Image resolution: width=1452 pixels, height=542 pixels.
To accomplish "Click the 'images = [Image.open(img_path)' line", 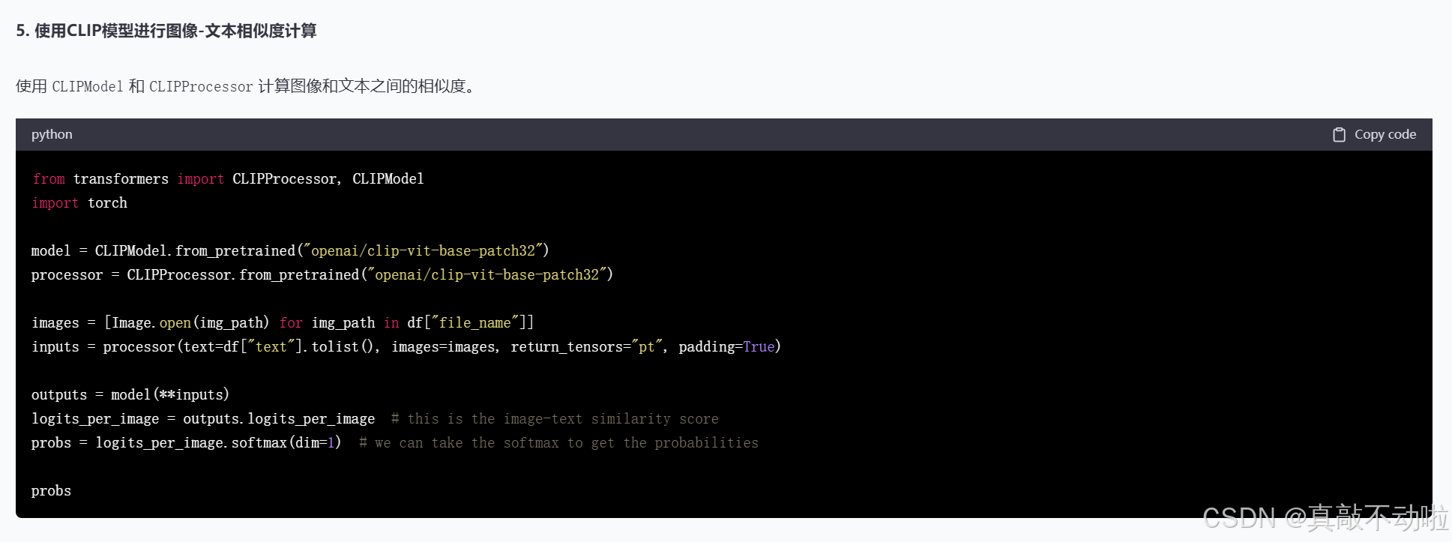I will pyautogui.click(x=283, y=322).
